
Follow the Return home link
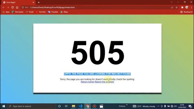(x=87, y=82)
